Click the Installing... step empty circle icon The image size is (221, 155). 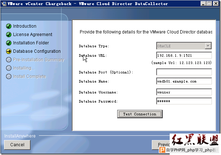coord(9,68)
